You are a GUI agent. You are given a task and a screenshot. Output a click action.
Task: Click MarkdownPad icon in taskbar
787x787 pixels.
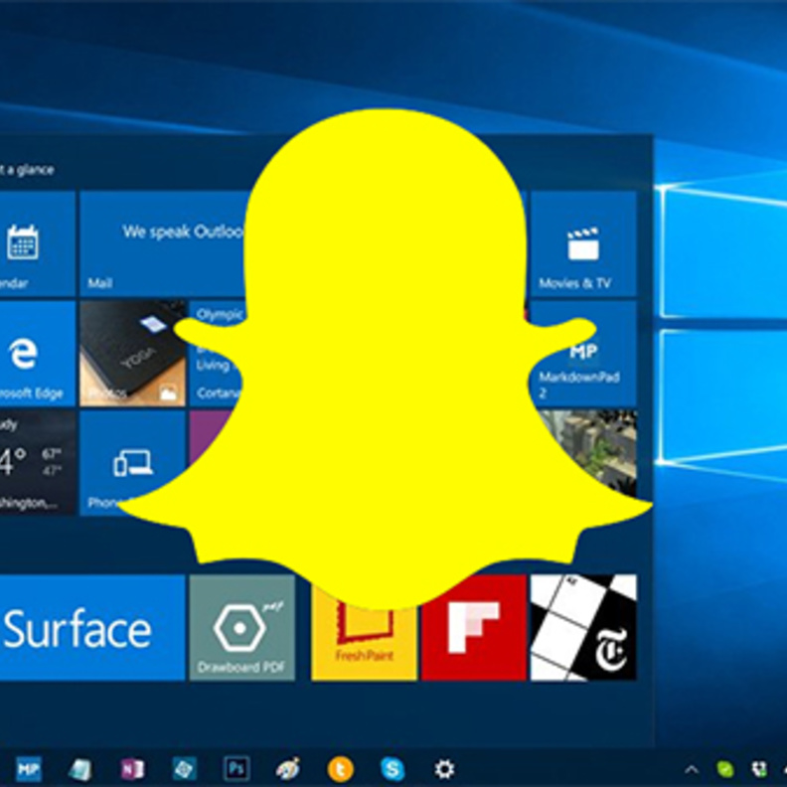[29, 768]
